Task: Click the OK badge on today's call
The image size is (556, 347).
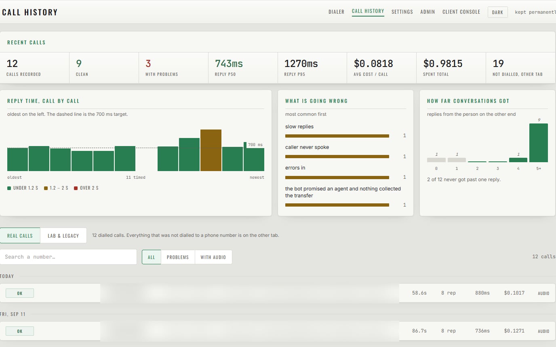Action: click(20, 293)
